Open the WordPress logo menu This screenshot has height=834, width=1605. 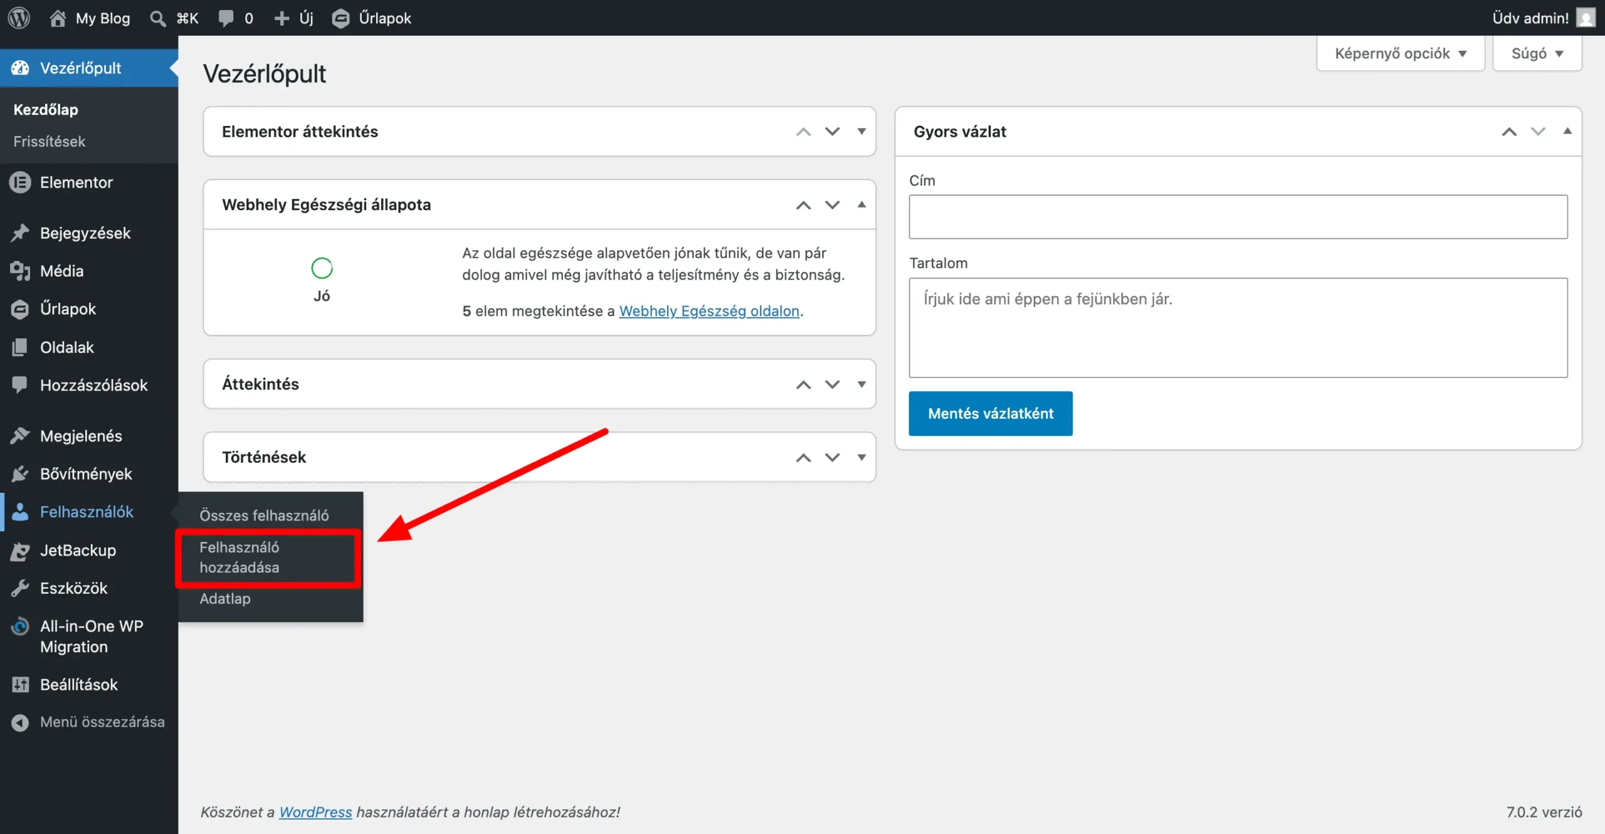click(x=19, y=18)
